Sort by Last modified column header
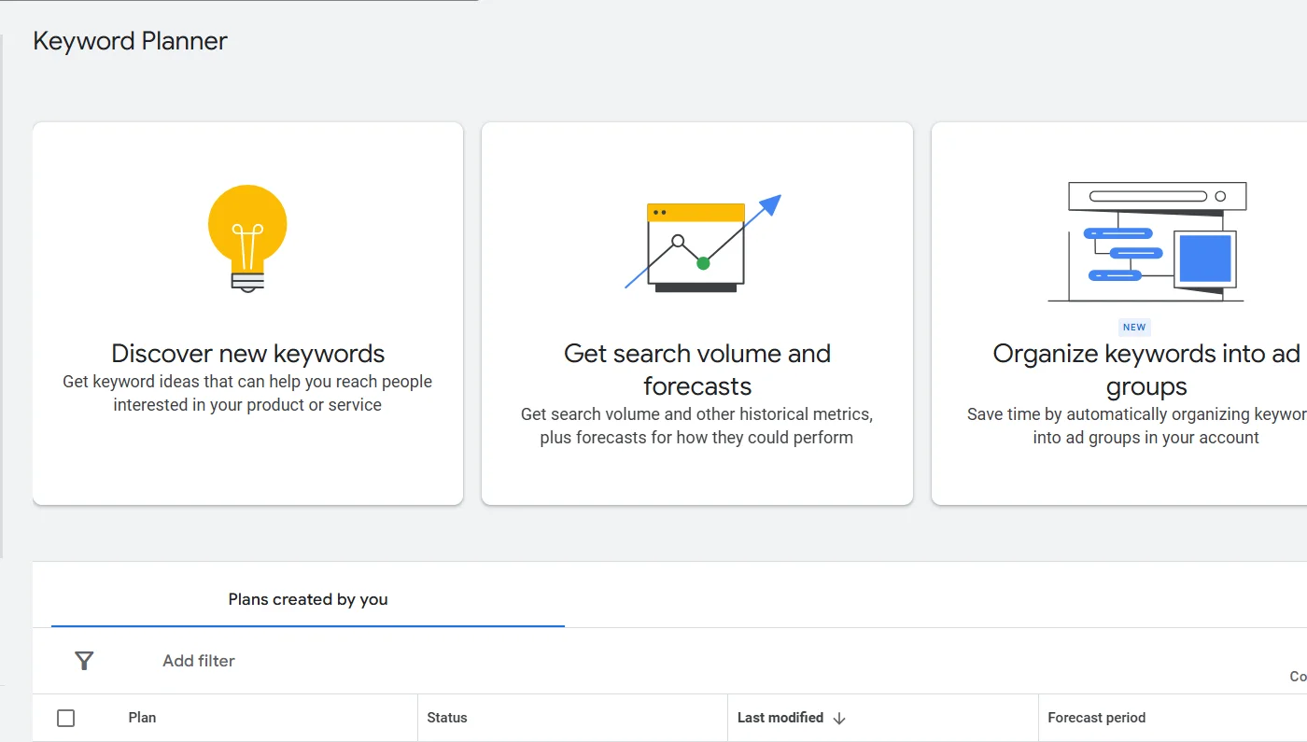The image size is (1307, 742). click(x=780, y=718)
